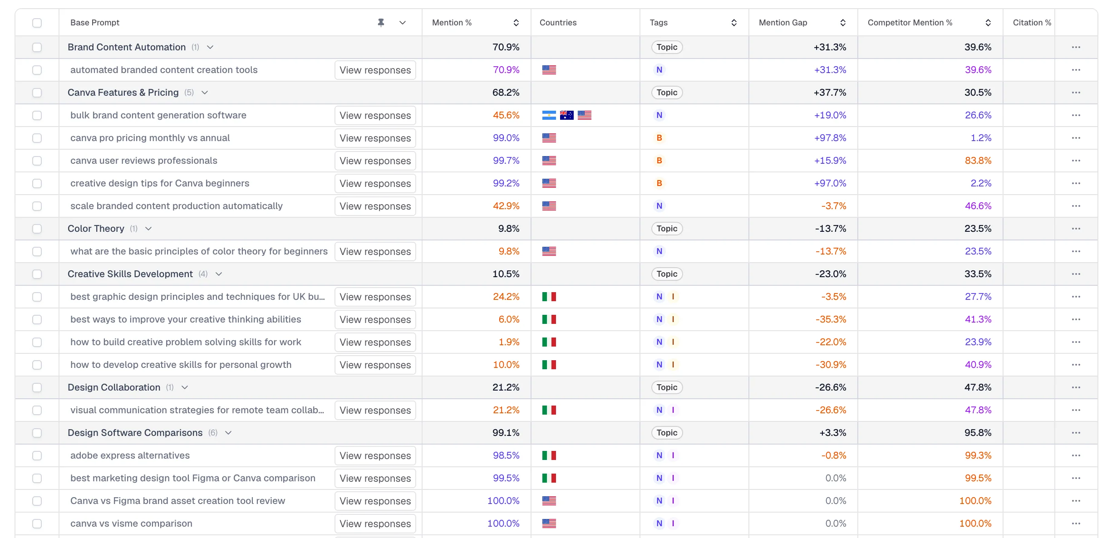
Task: Open more options for adobe express alternatives row
Action: [1076, 455]
